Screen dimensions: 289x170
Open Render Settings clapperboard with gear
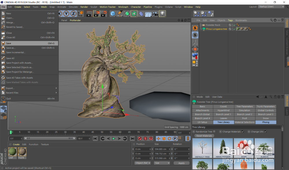pos(104,14)
